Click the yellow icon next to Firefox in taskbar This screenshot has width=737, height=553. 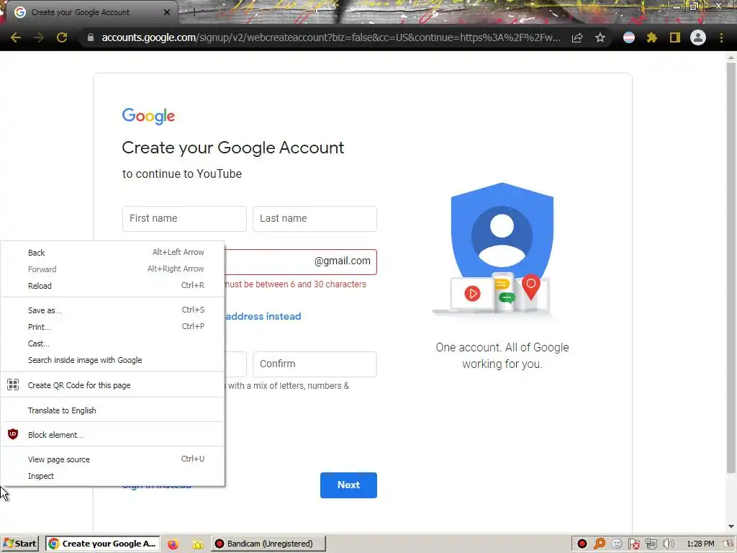click(x=197, y=544)
